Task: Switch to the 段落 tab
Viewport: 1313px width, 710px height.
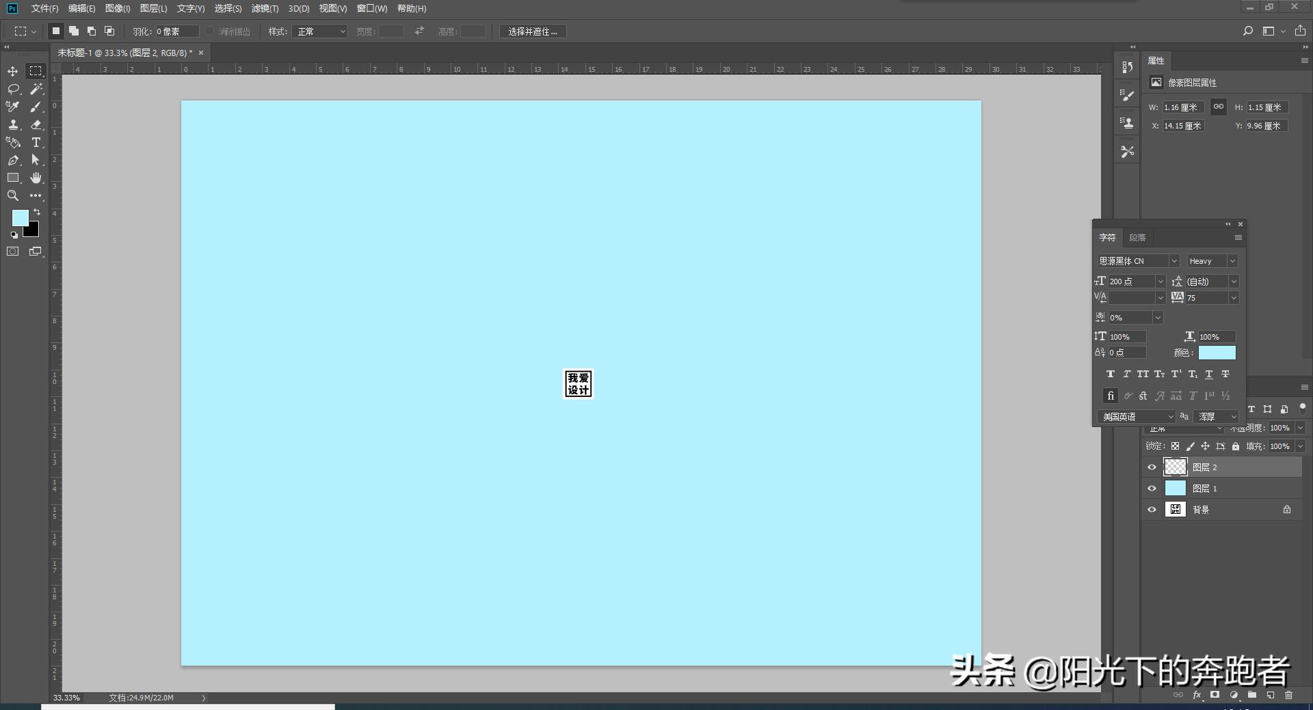Action: click(1137, 238)
